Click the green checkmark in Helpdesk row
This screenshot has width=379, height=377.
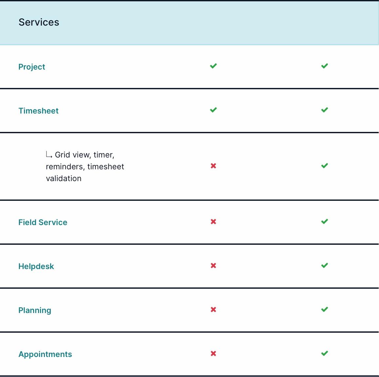pyautogui.click(x=325, y=265)
